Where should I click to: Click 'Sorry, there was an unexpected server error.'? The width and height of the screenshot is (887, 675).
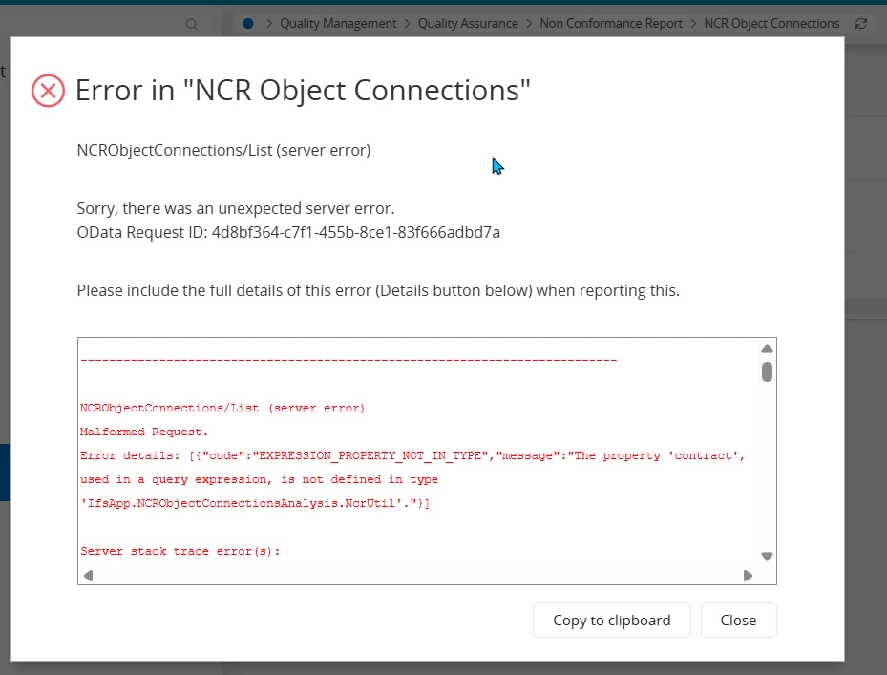pos(236,208)
